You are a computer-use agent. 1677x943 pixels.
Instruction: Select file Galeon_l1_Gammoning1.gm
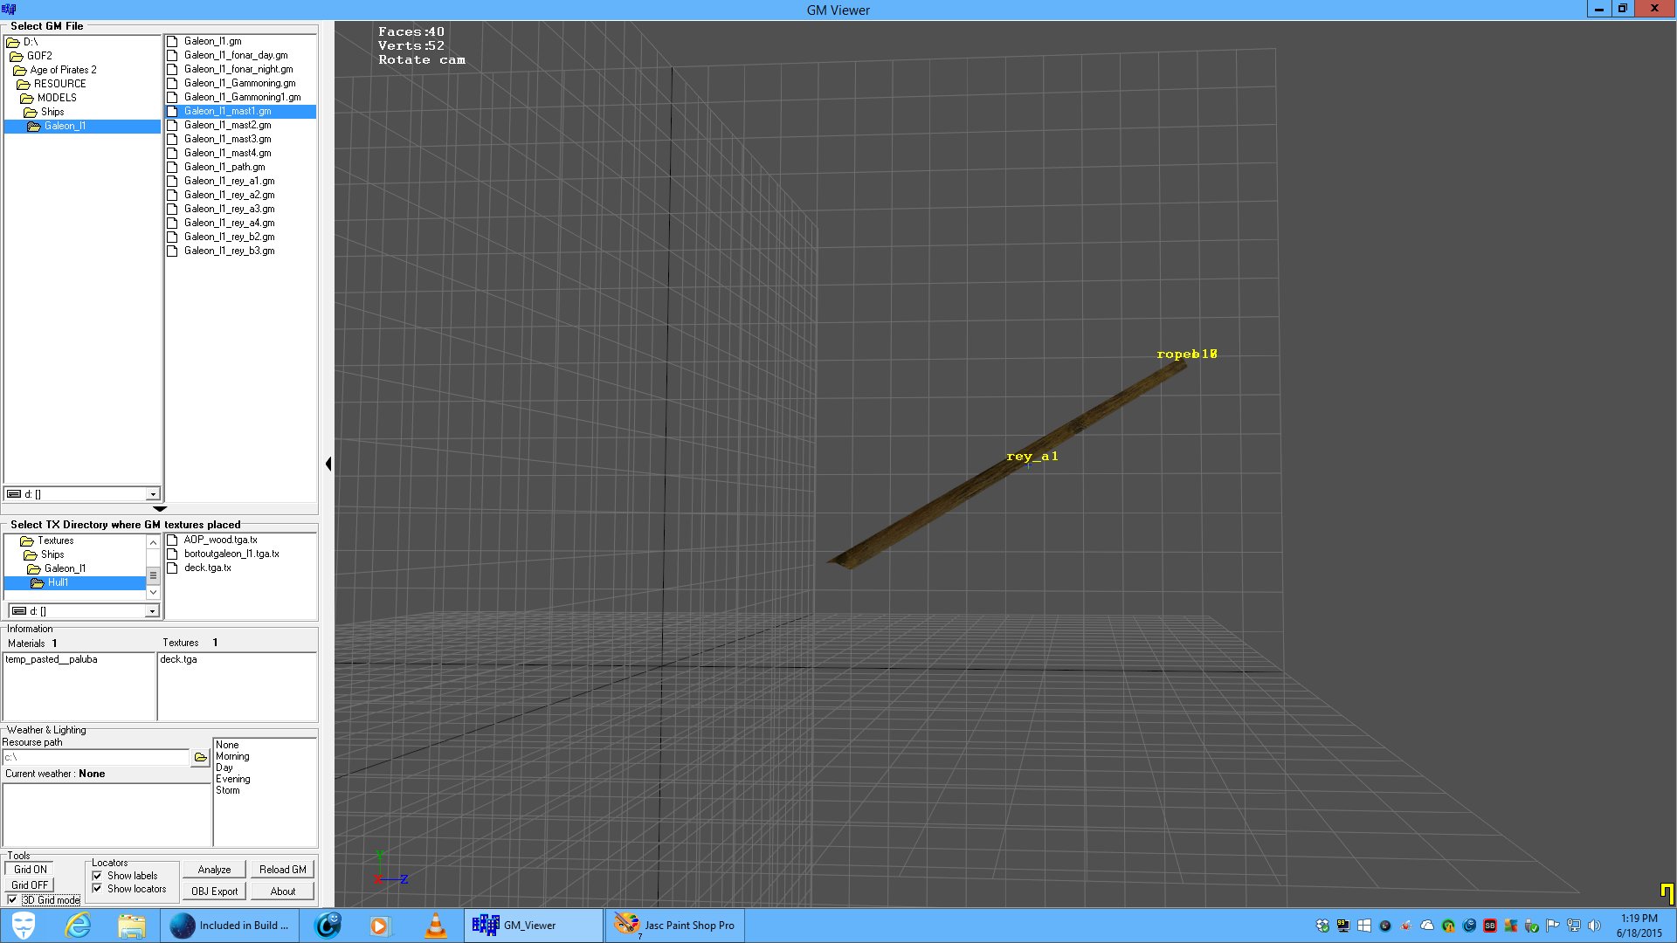pyautogui.click(x=242, y=97)
